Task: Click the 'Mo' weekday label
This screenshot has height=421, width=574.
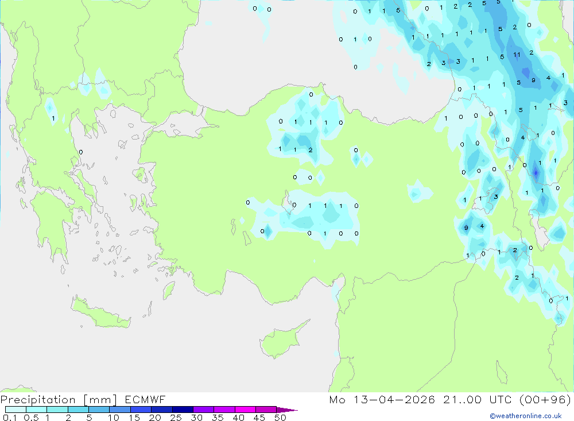Action: pyautogui.click(x=337, y=399)
